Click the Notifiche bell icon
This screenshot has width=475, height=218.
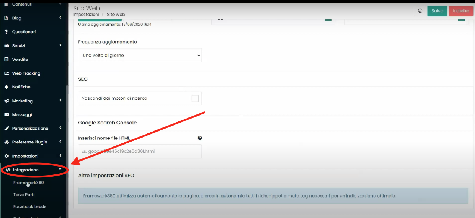(x=6, y=87)
